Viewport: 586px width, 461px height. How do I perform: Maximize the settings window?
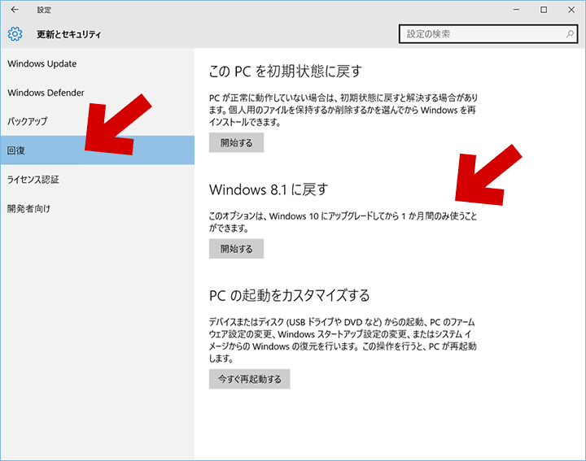[544, 10]
